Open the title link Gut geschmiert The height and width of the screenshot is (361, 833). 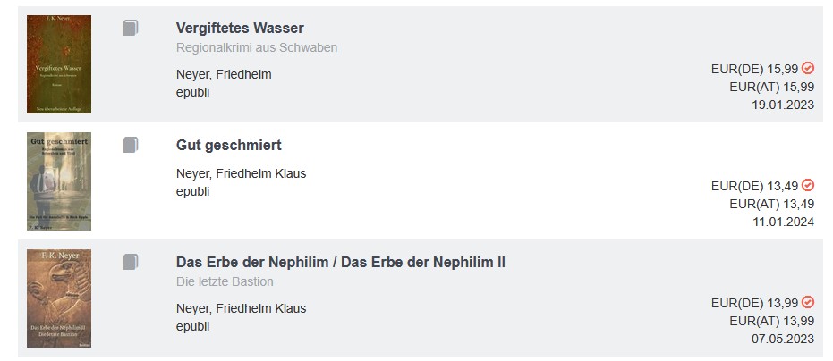click(x=229, y=145)
